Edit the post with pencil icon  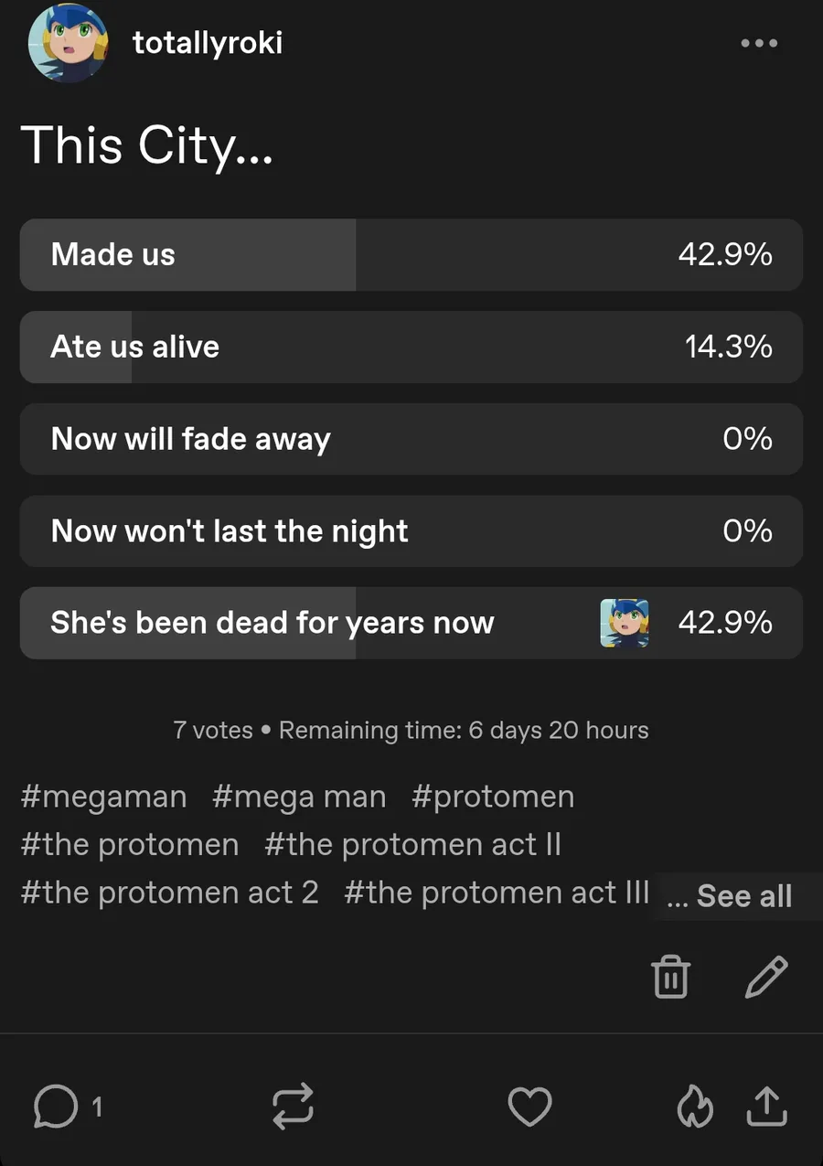766,976
